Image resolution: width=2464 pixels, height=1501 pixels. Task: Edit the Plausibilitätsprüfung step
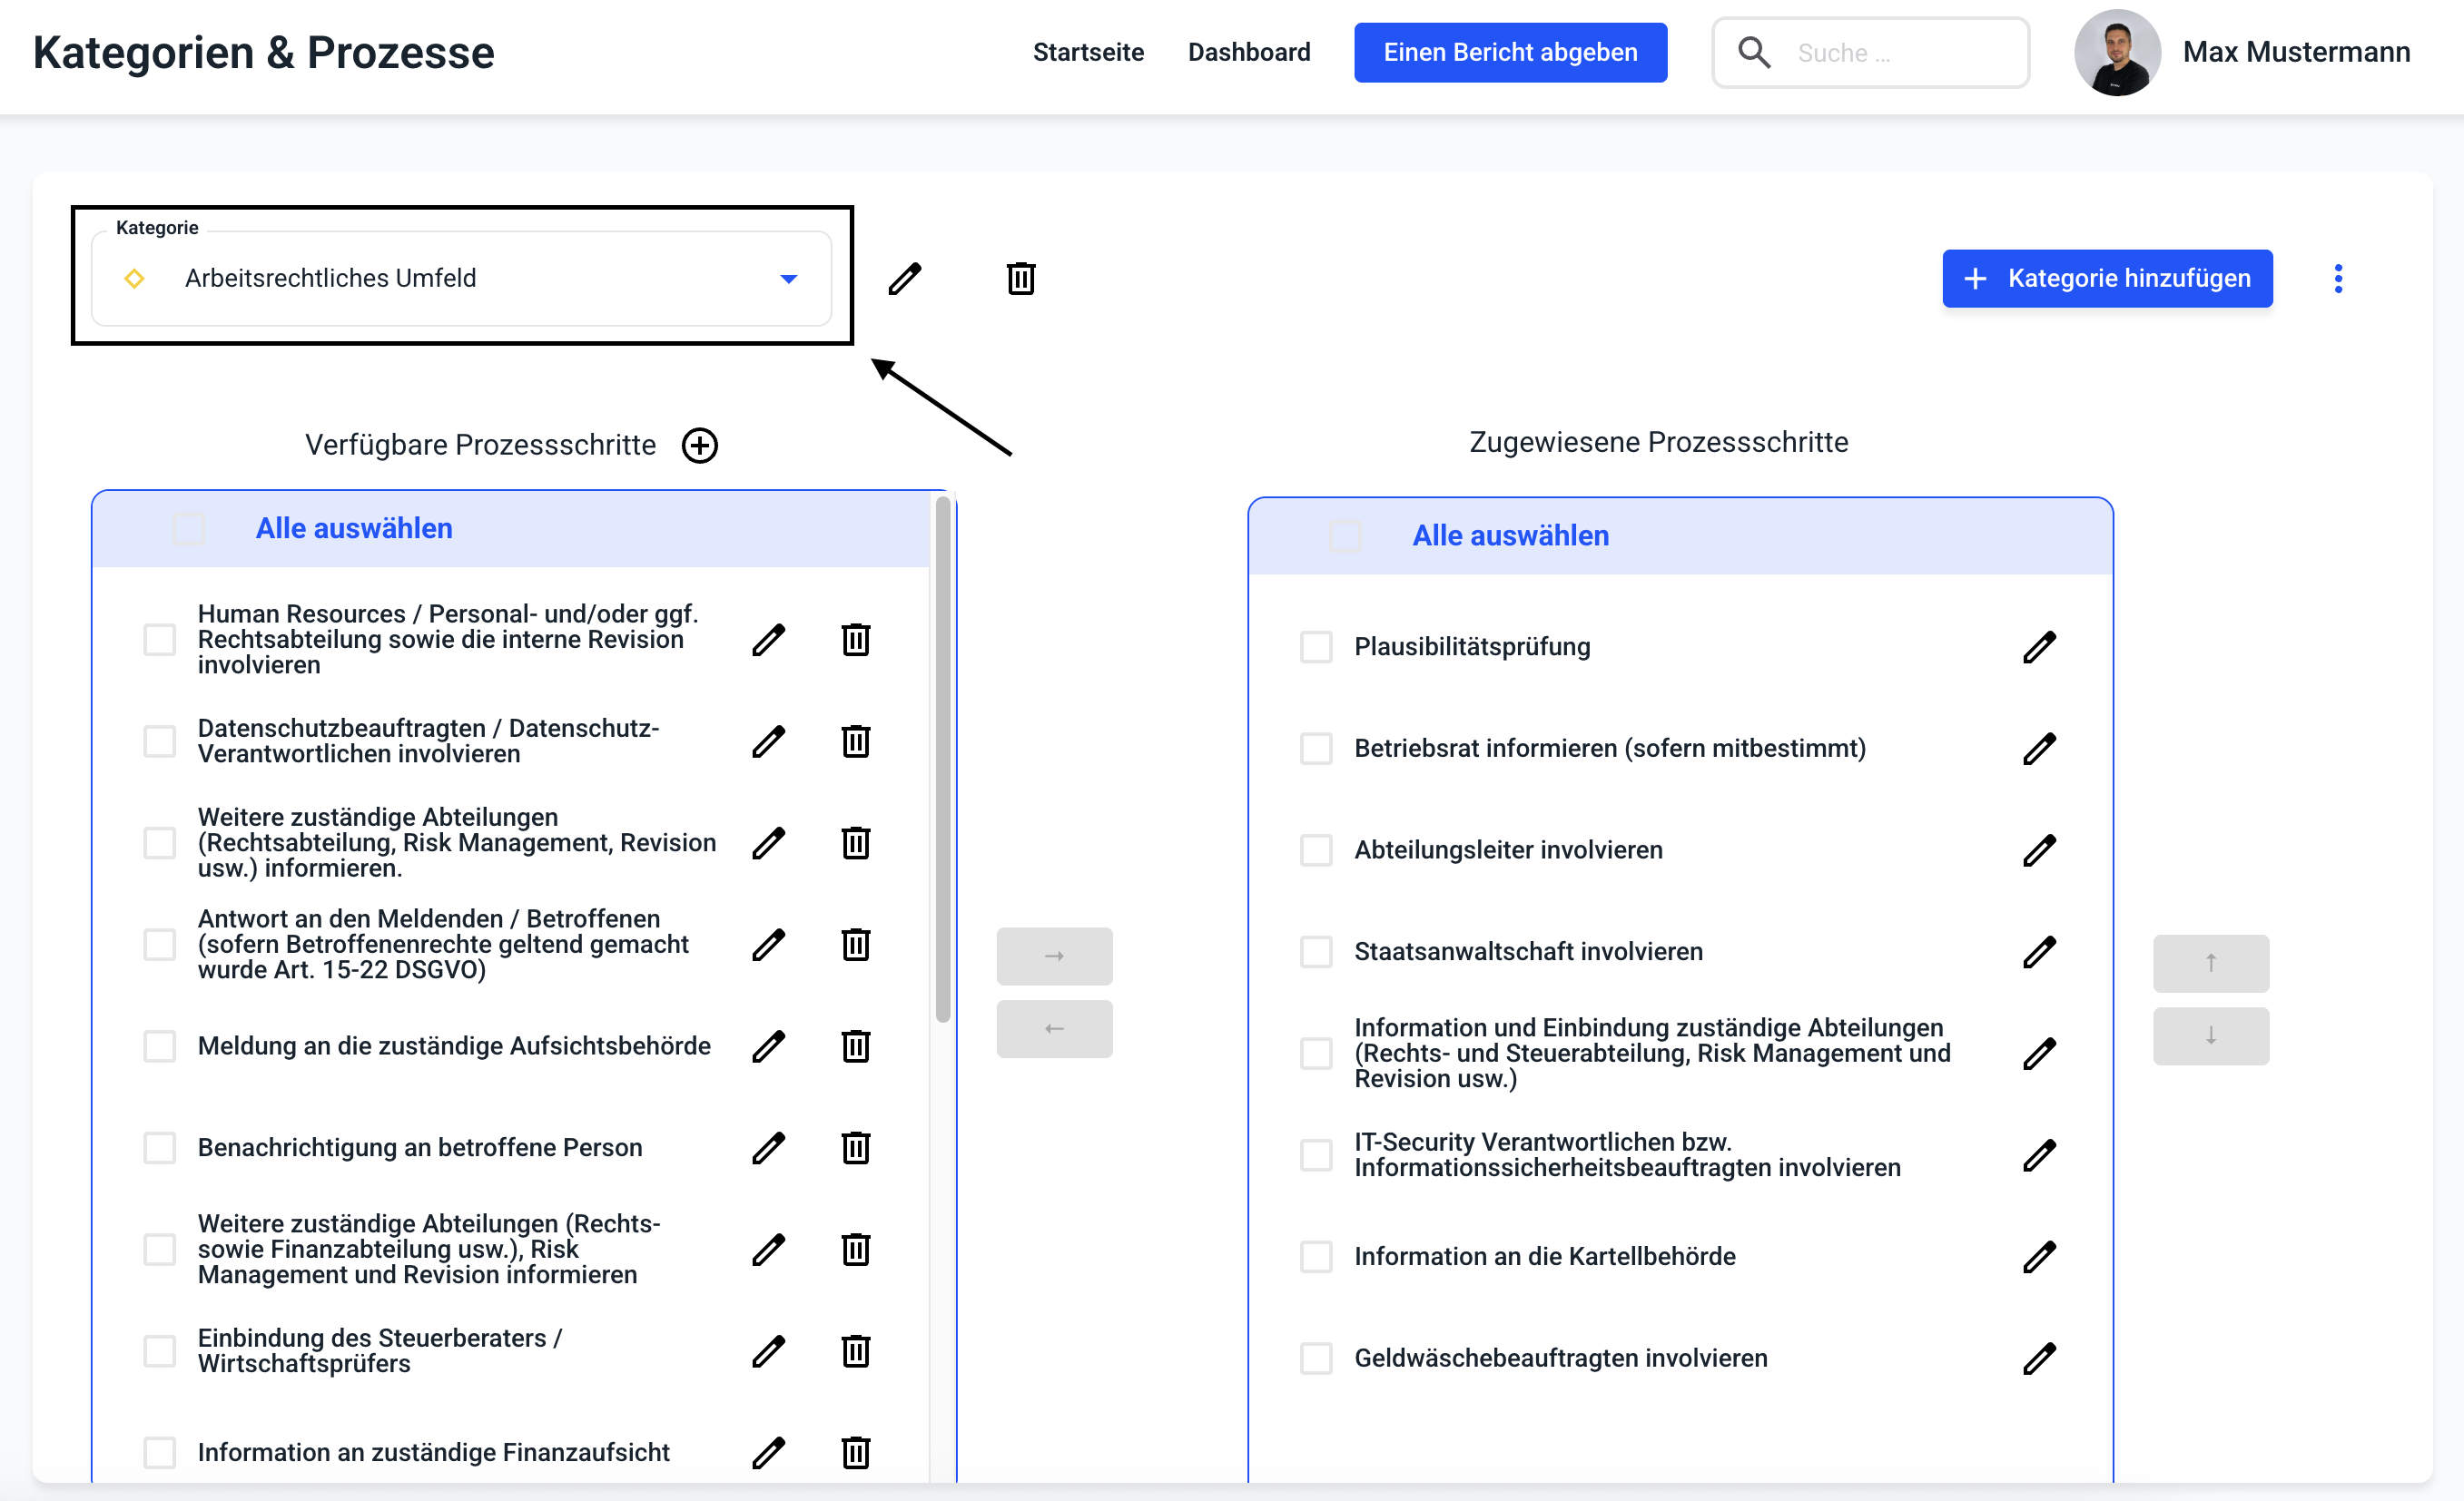pyautogui.click(x=2039, y=648)
